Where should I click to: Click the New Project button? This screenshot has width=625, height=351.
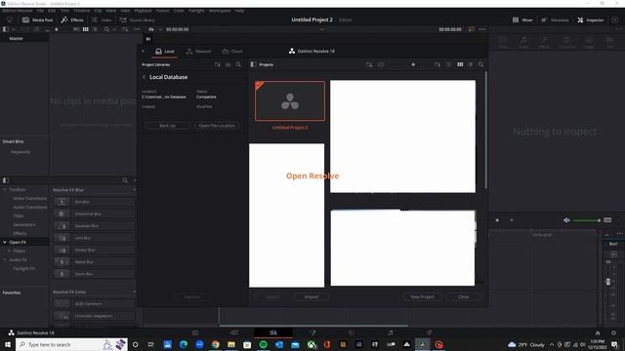coord(423,296)
